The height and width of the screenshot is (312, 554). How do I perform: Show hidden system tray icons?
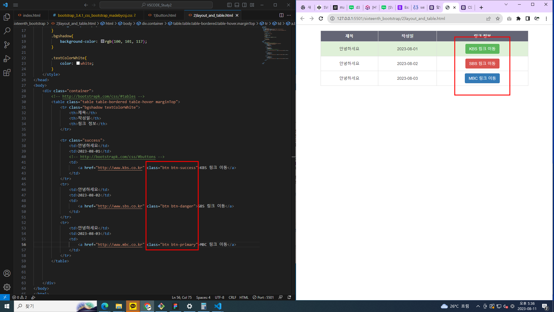[478, 306]
